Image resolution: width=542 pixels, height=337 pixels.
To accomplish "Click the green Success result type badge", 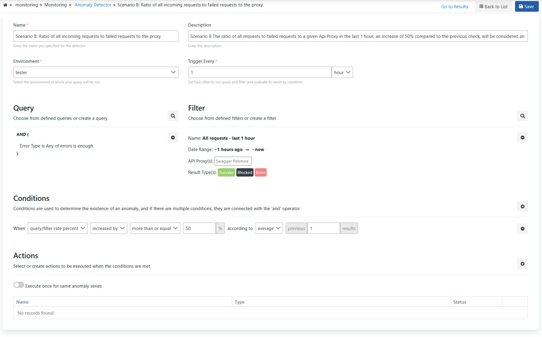I will pos(226,173).
